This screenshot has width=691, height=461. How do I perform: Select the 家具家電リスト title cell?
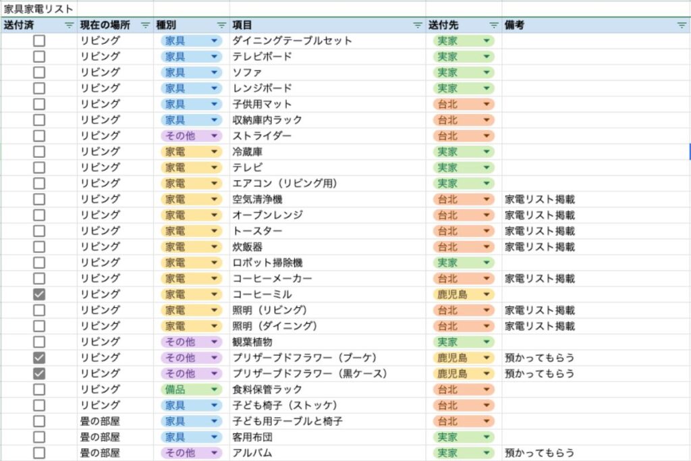click(38, 9)
